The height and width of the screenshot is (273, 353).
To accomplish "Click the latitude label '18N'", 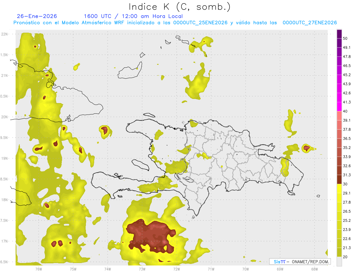I will pyautogui.click(x=5, y=200).
